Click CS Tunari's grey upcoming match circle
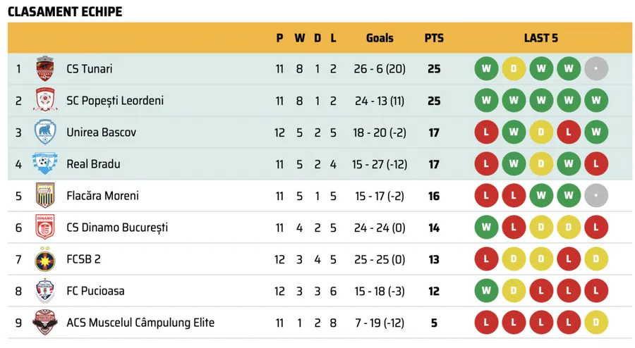Viewport: 635px width, 348px height. coord(596,69)
